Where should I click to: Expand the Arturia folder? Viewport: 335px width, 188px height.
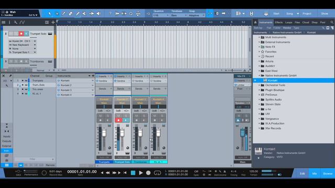tap(259, 62)
